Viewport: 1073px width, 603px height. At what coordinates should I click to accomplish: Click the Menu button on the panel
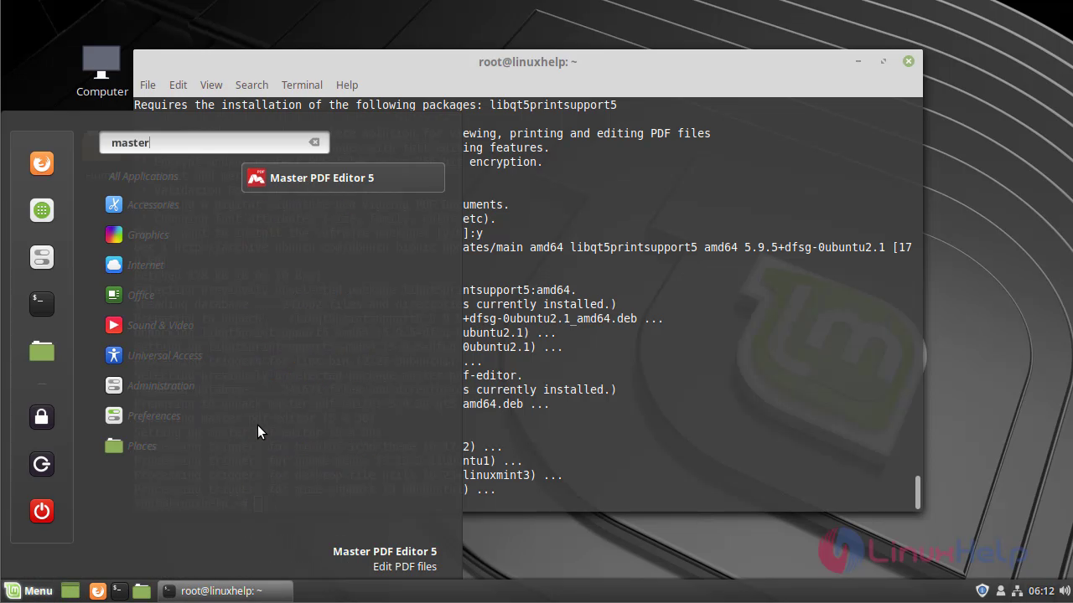click(29, 590)
